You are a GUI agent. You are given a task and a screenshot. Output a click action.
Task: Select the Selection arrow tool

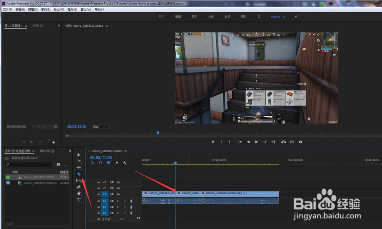coord(79,155)
